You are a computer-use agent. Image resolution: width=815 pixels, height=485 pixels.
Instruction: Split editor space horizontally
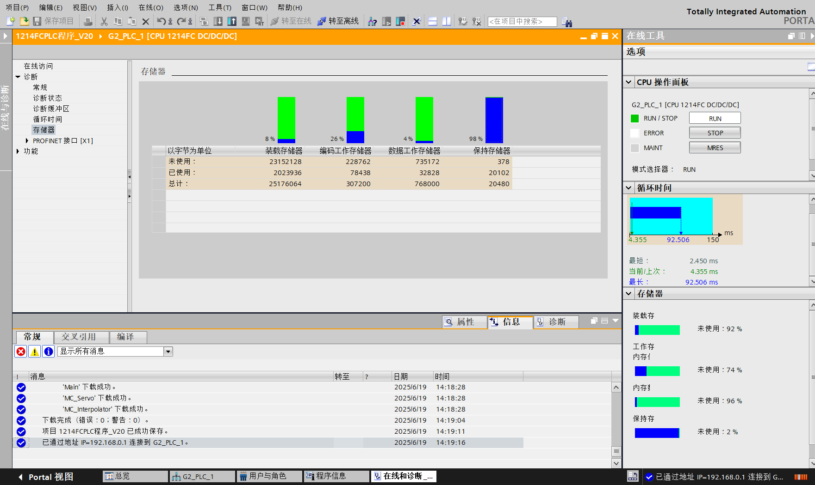click(x=433, y=21)
